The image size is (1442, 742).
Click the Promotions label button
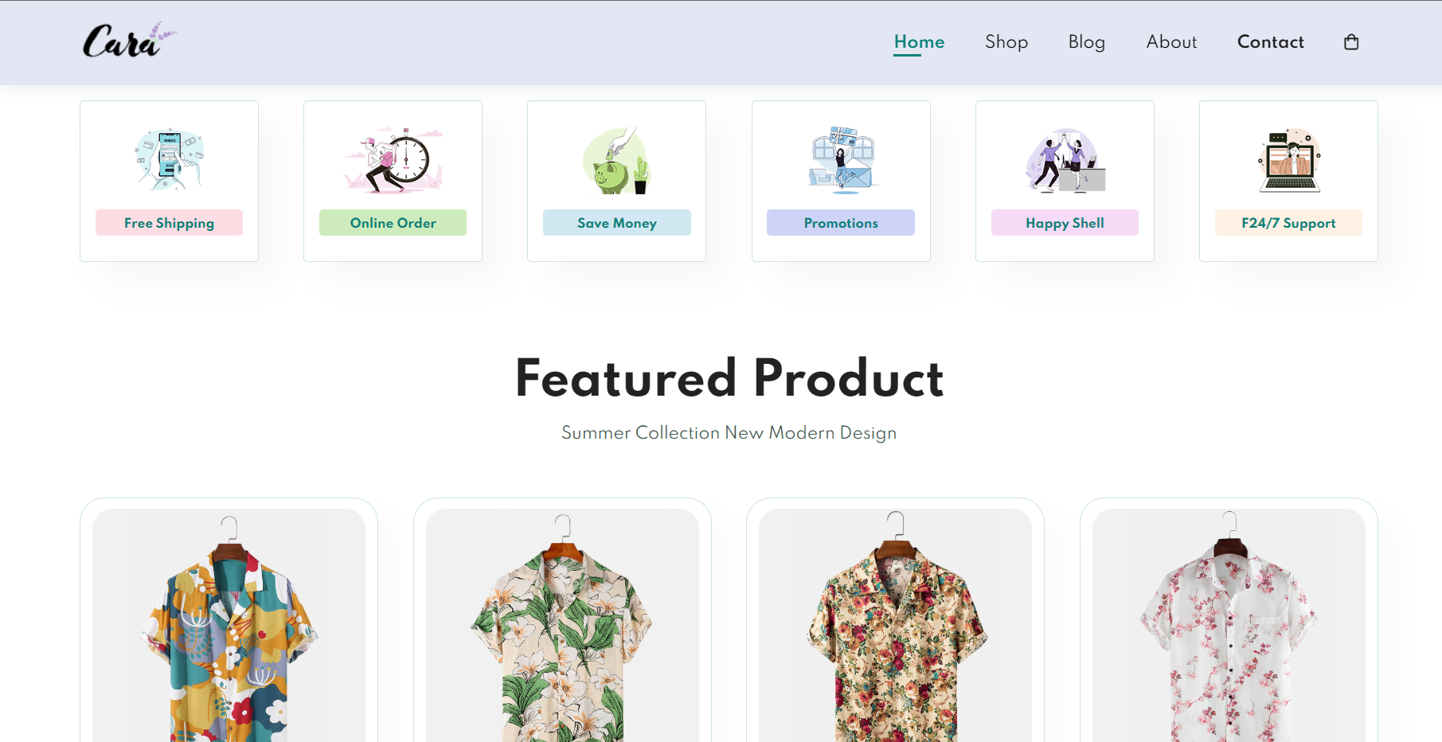coord(841,223)
